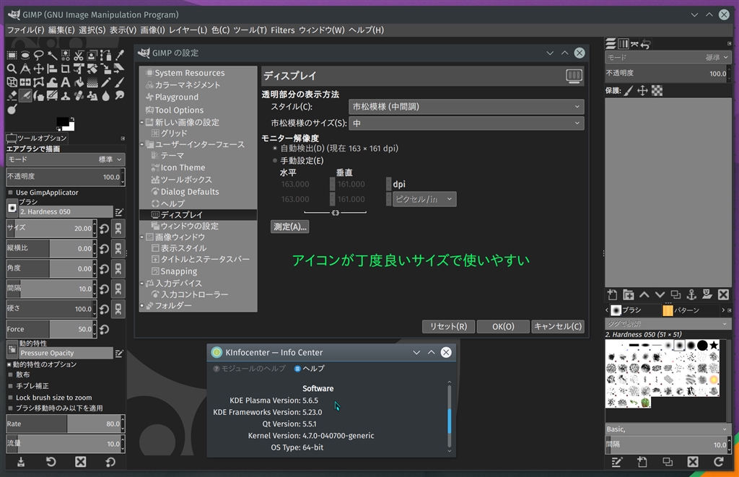Viewport: 739px width, 477px height.
Task: Click the black foreground color swatch
Action: 62,122
